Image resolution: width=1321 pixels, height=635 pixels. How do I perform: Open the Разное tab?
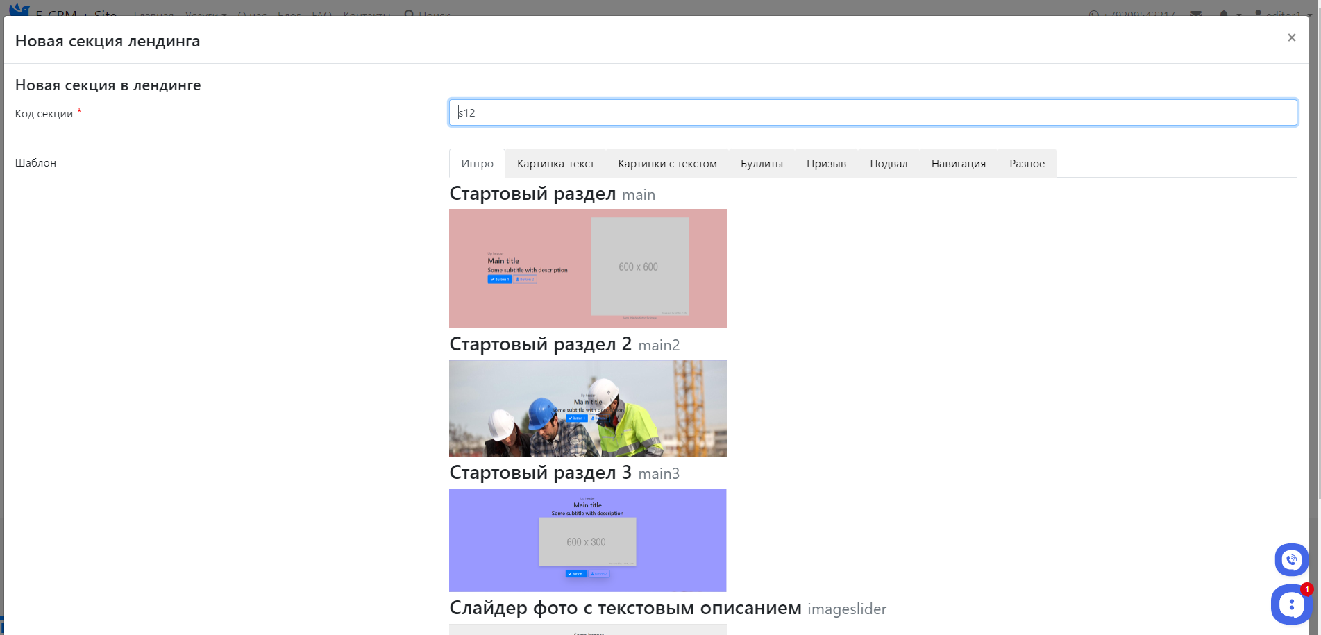tap(1027, 164)
